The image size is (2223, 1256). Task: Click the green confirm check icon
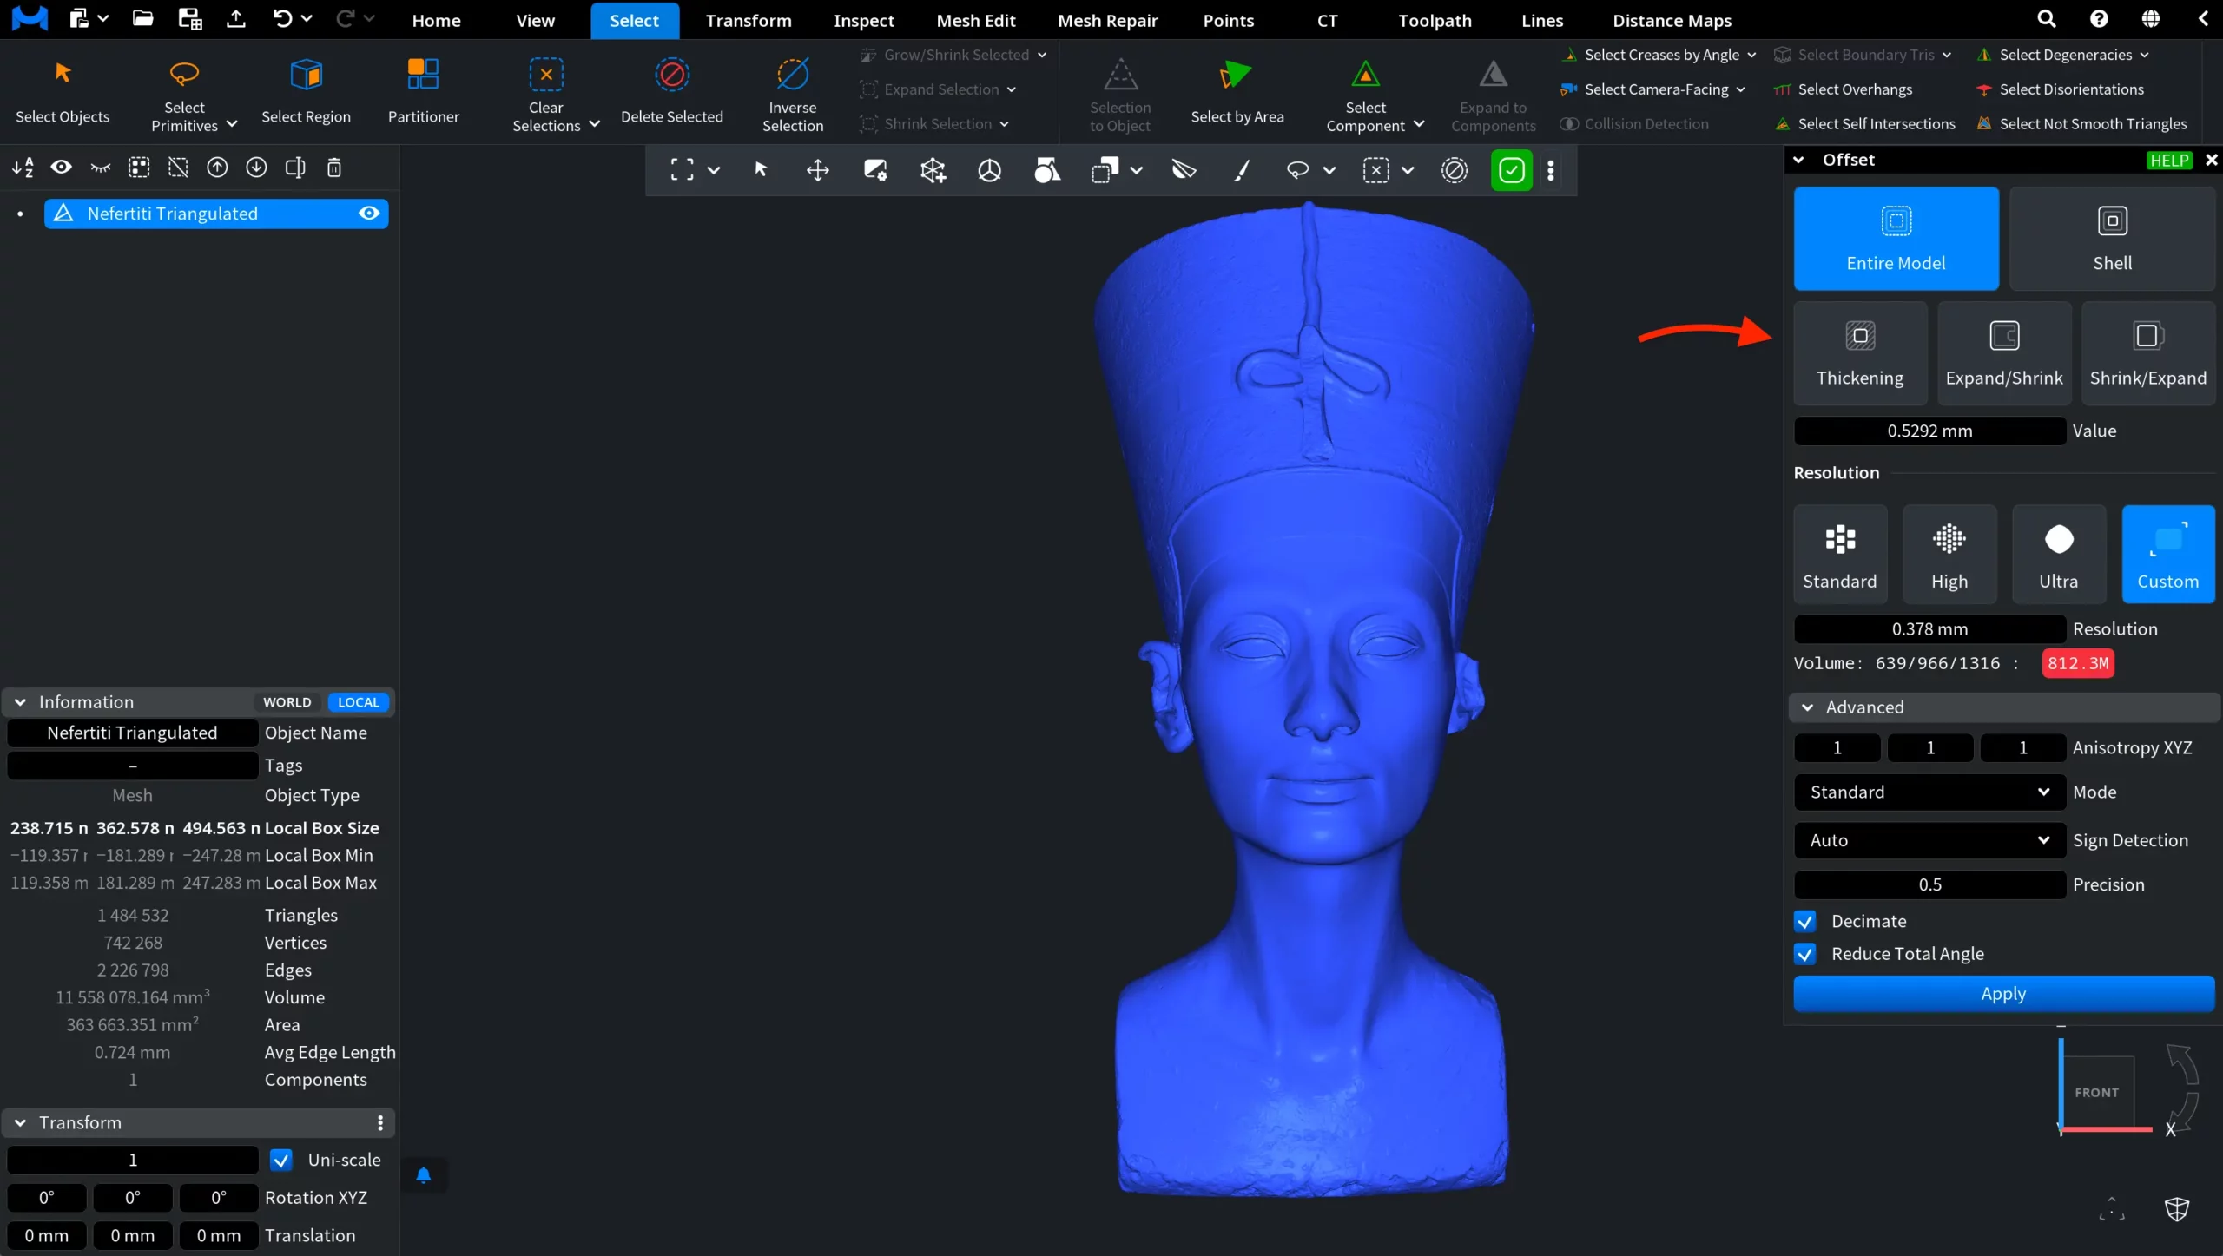[x=1511, y=170]
